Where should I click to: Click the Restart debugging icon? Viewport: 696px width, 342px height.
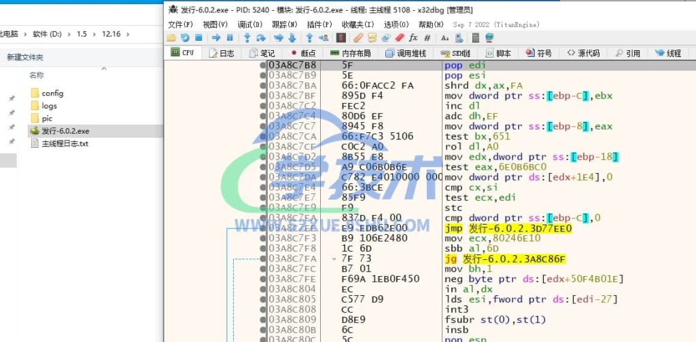[185, 38]
